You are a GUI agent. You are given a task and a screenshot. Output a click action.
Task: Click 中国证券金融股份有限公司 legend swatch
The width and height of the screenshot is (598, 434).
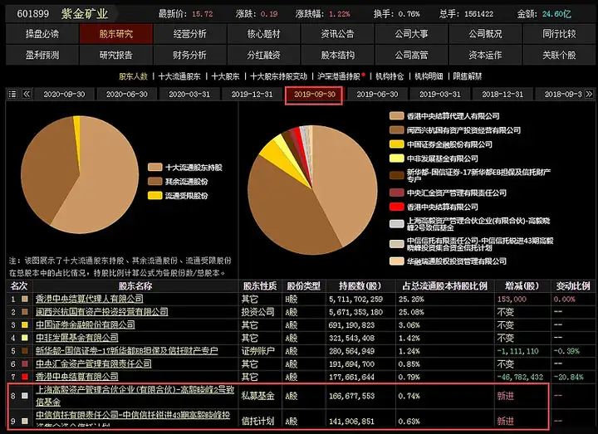397,144
